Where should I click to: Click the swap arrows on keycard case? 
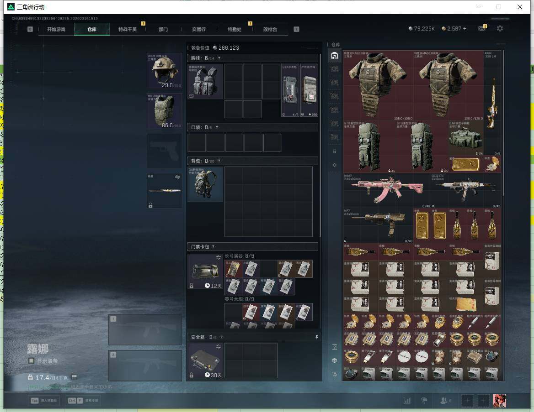(218, 257)
